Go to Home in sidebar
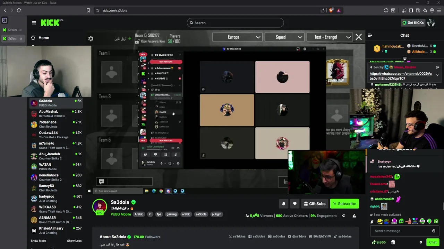Screen dimensions: 444x249 pos(40,38)
